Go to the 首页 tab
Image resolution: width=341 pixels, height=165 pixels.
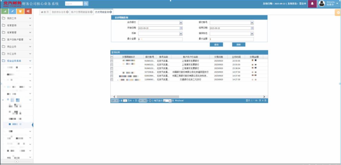(44, 12)
